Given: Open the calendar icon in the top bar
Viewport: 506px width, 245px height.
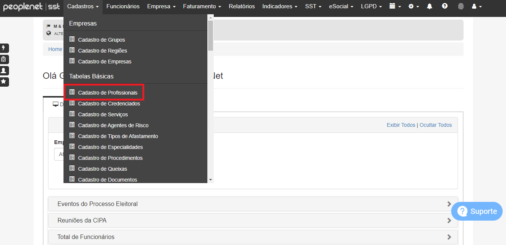Looking at the screenshot, I should (394, 6).
